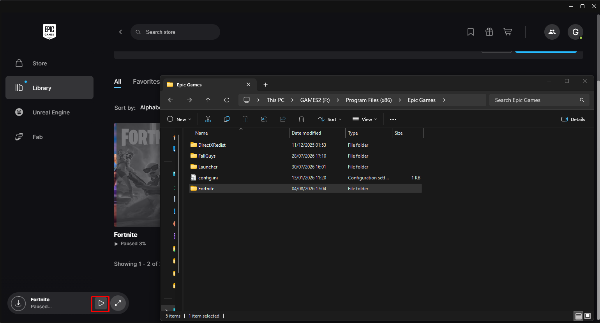This screenshot has width=600, height=323.
Task: Select the config.ini file
Action: click(305, 177)
